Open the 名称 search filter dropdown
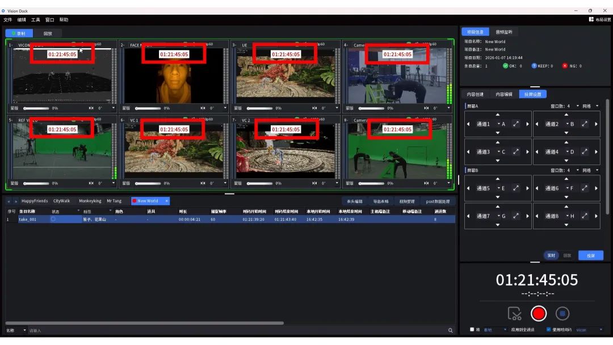This screenshot has height=345, width=613. 16,331
